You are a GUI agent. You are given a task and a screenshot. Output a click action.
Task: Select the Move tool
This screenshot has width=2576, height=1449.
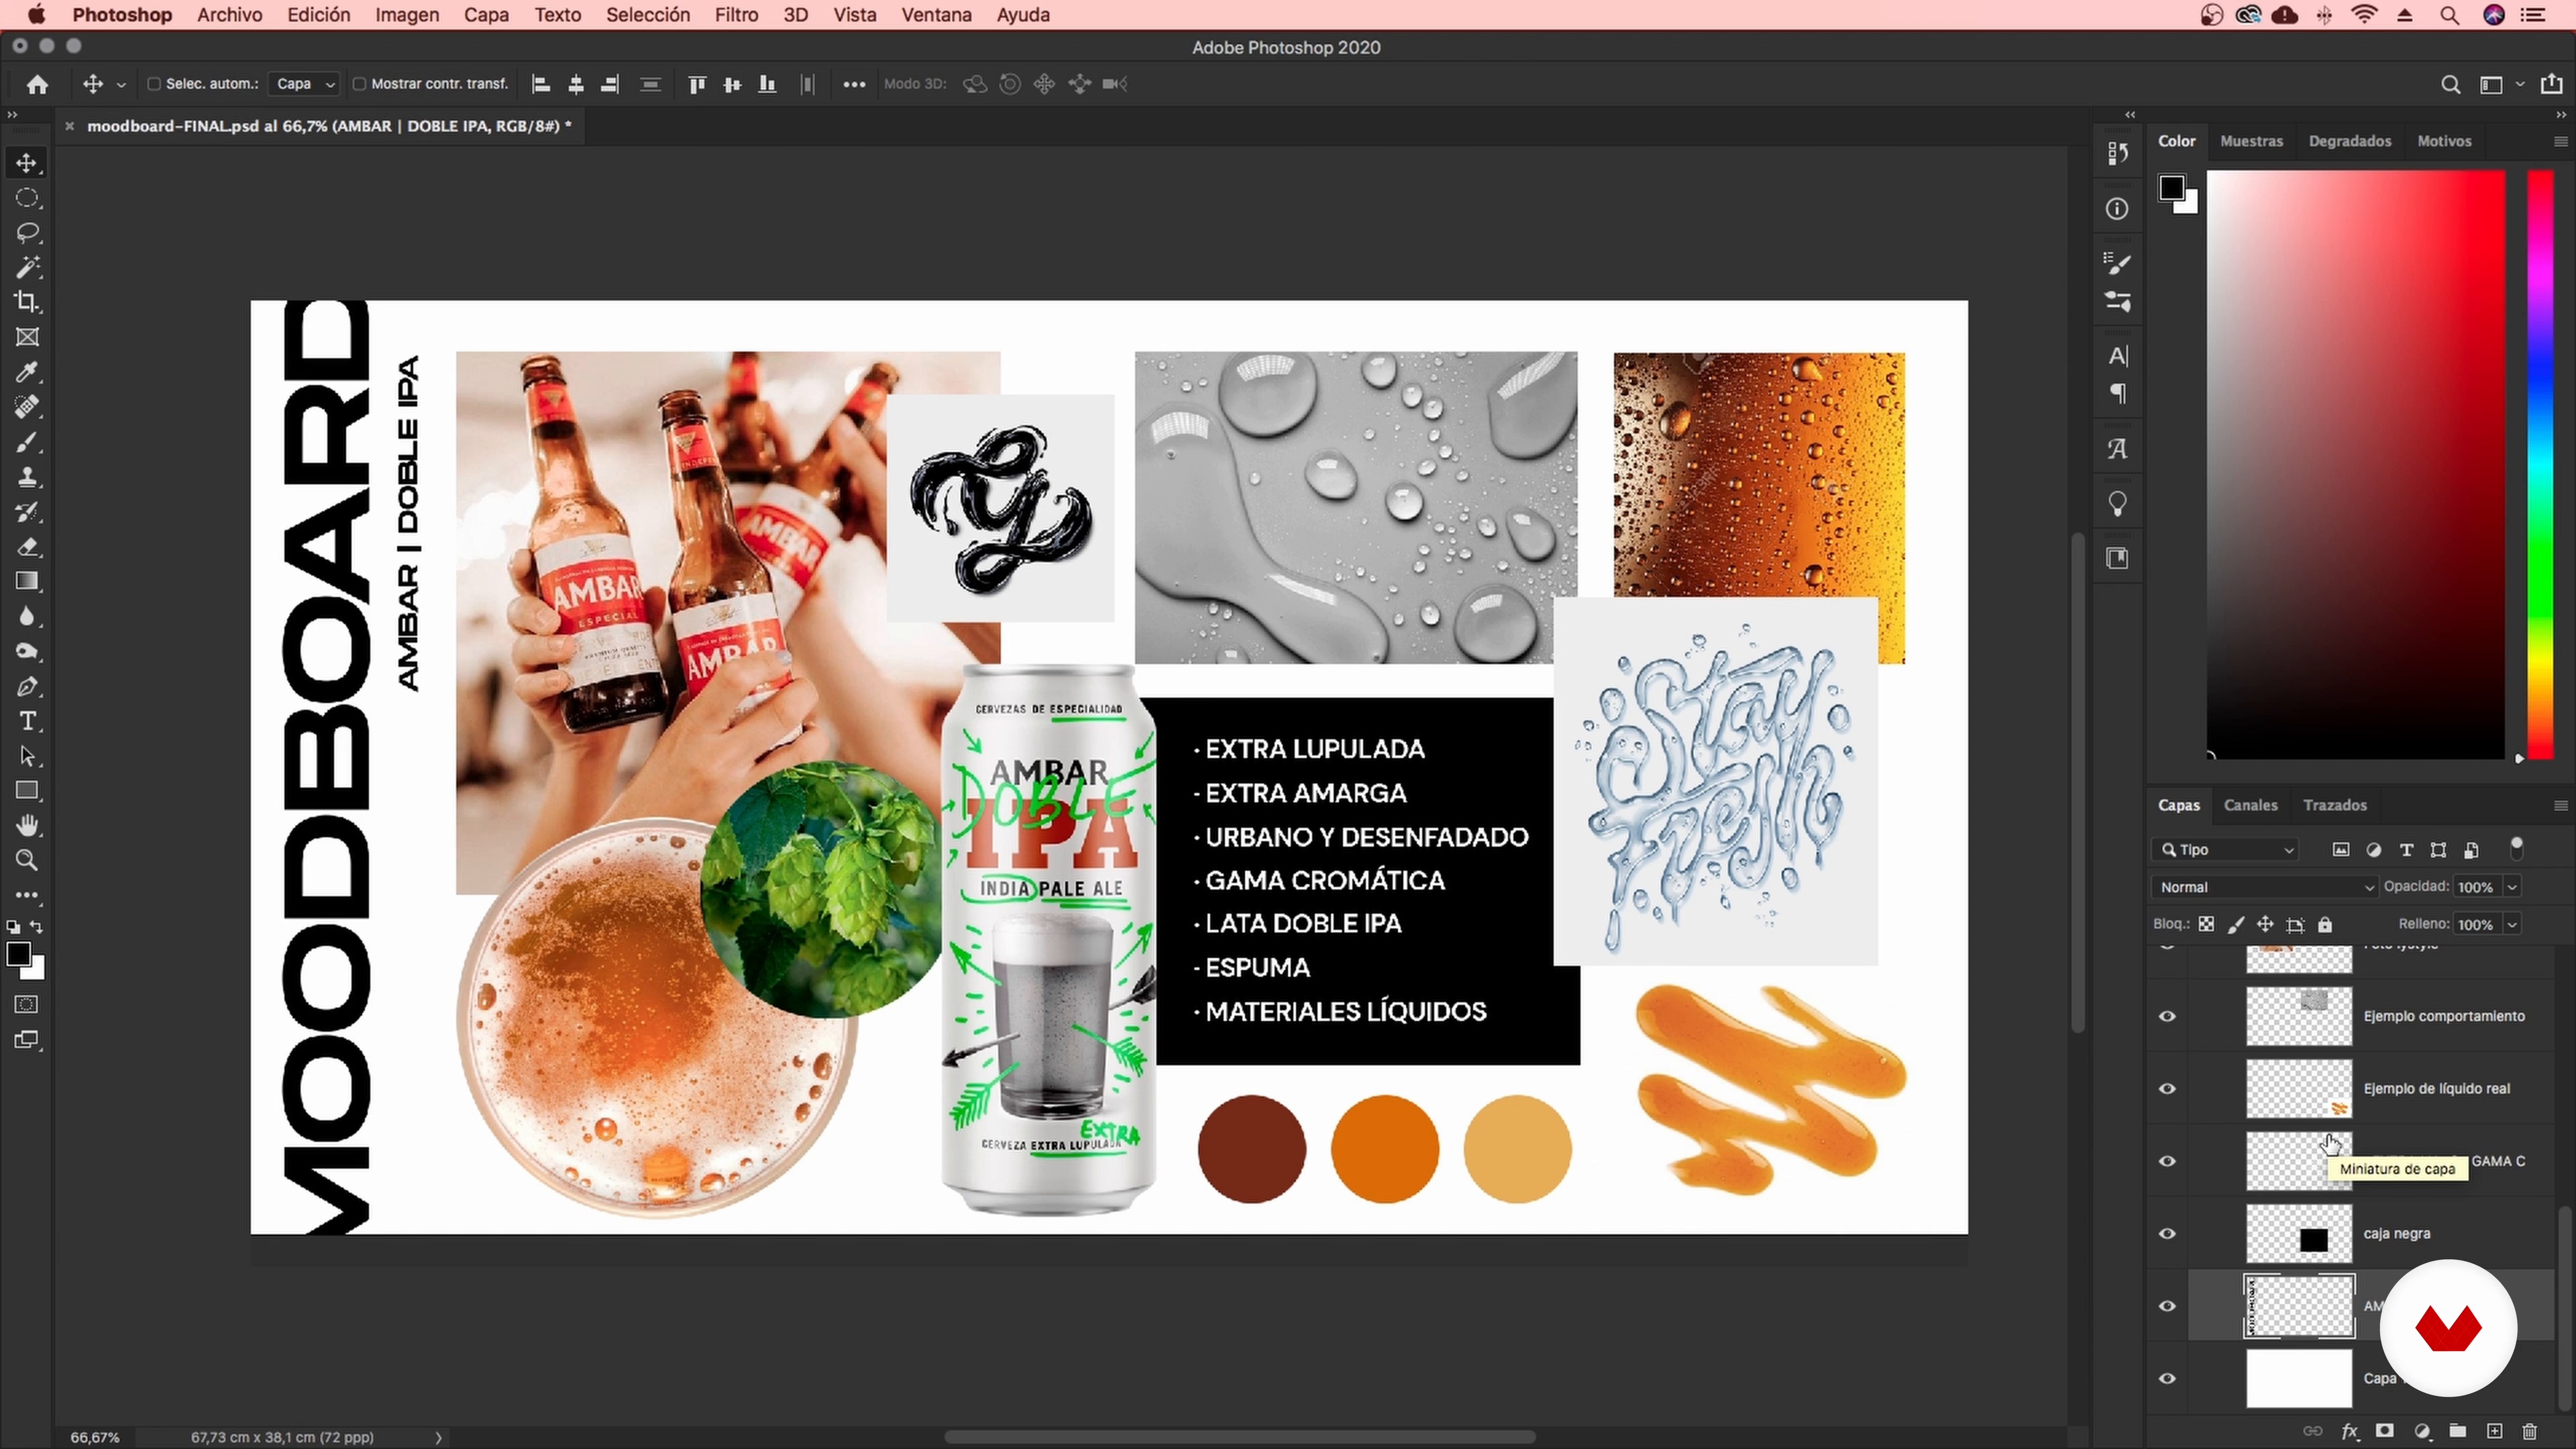click(27, 163)
